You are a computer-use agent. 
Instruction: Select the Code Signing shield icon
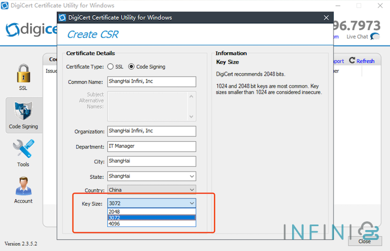pos(23,111)
